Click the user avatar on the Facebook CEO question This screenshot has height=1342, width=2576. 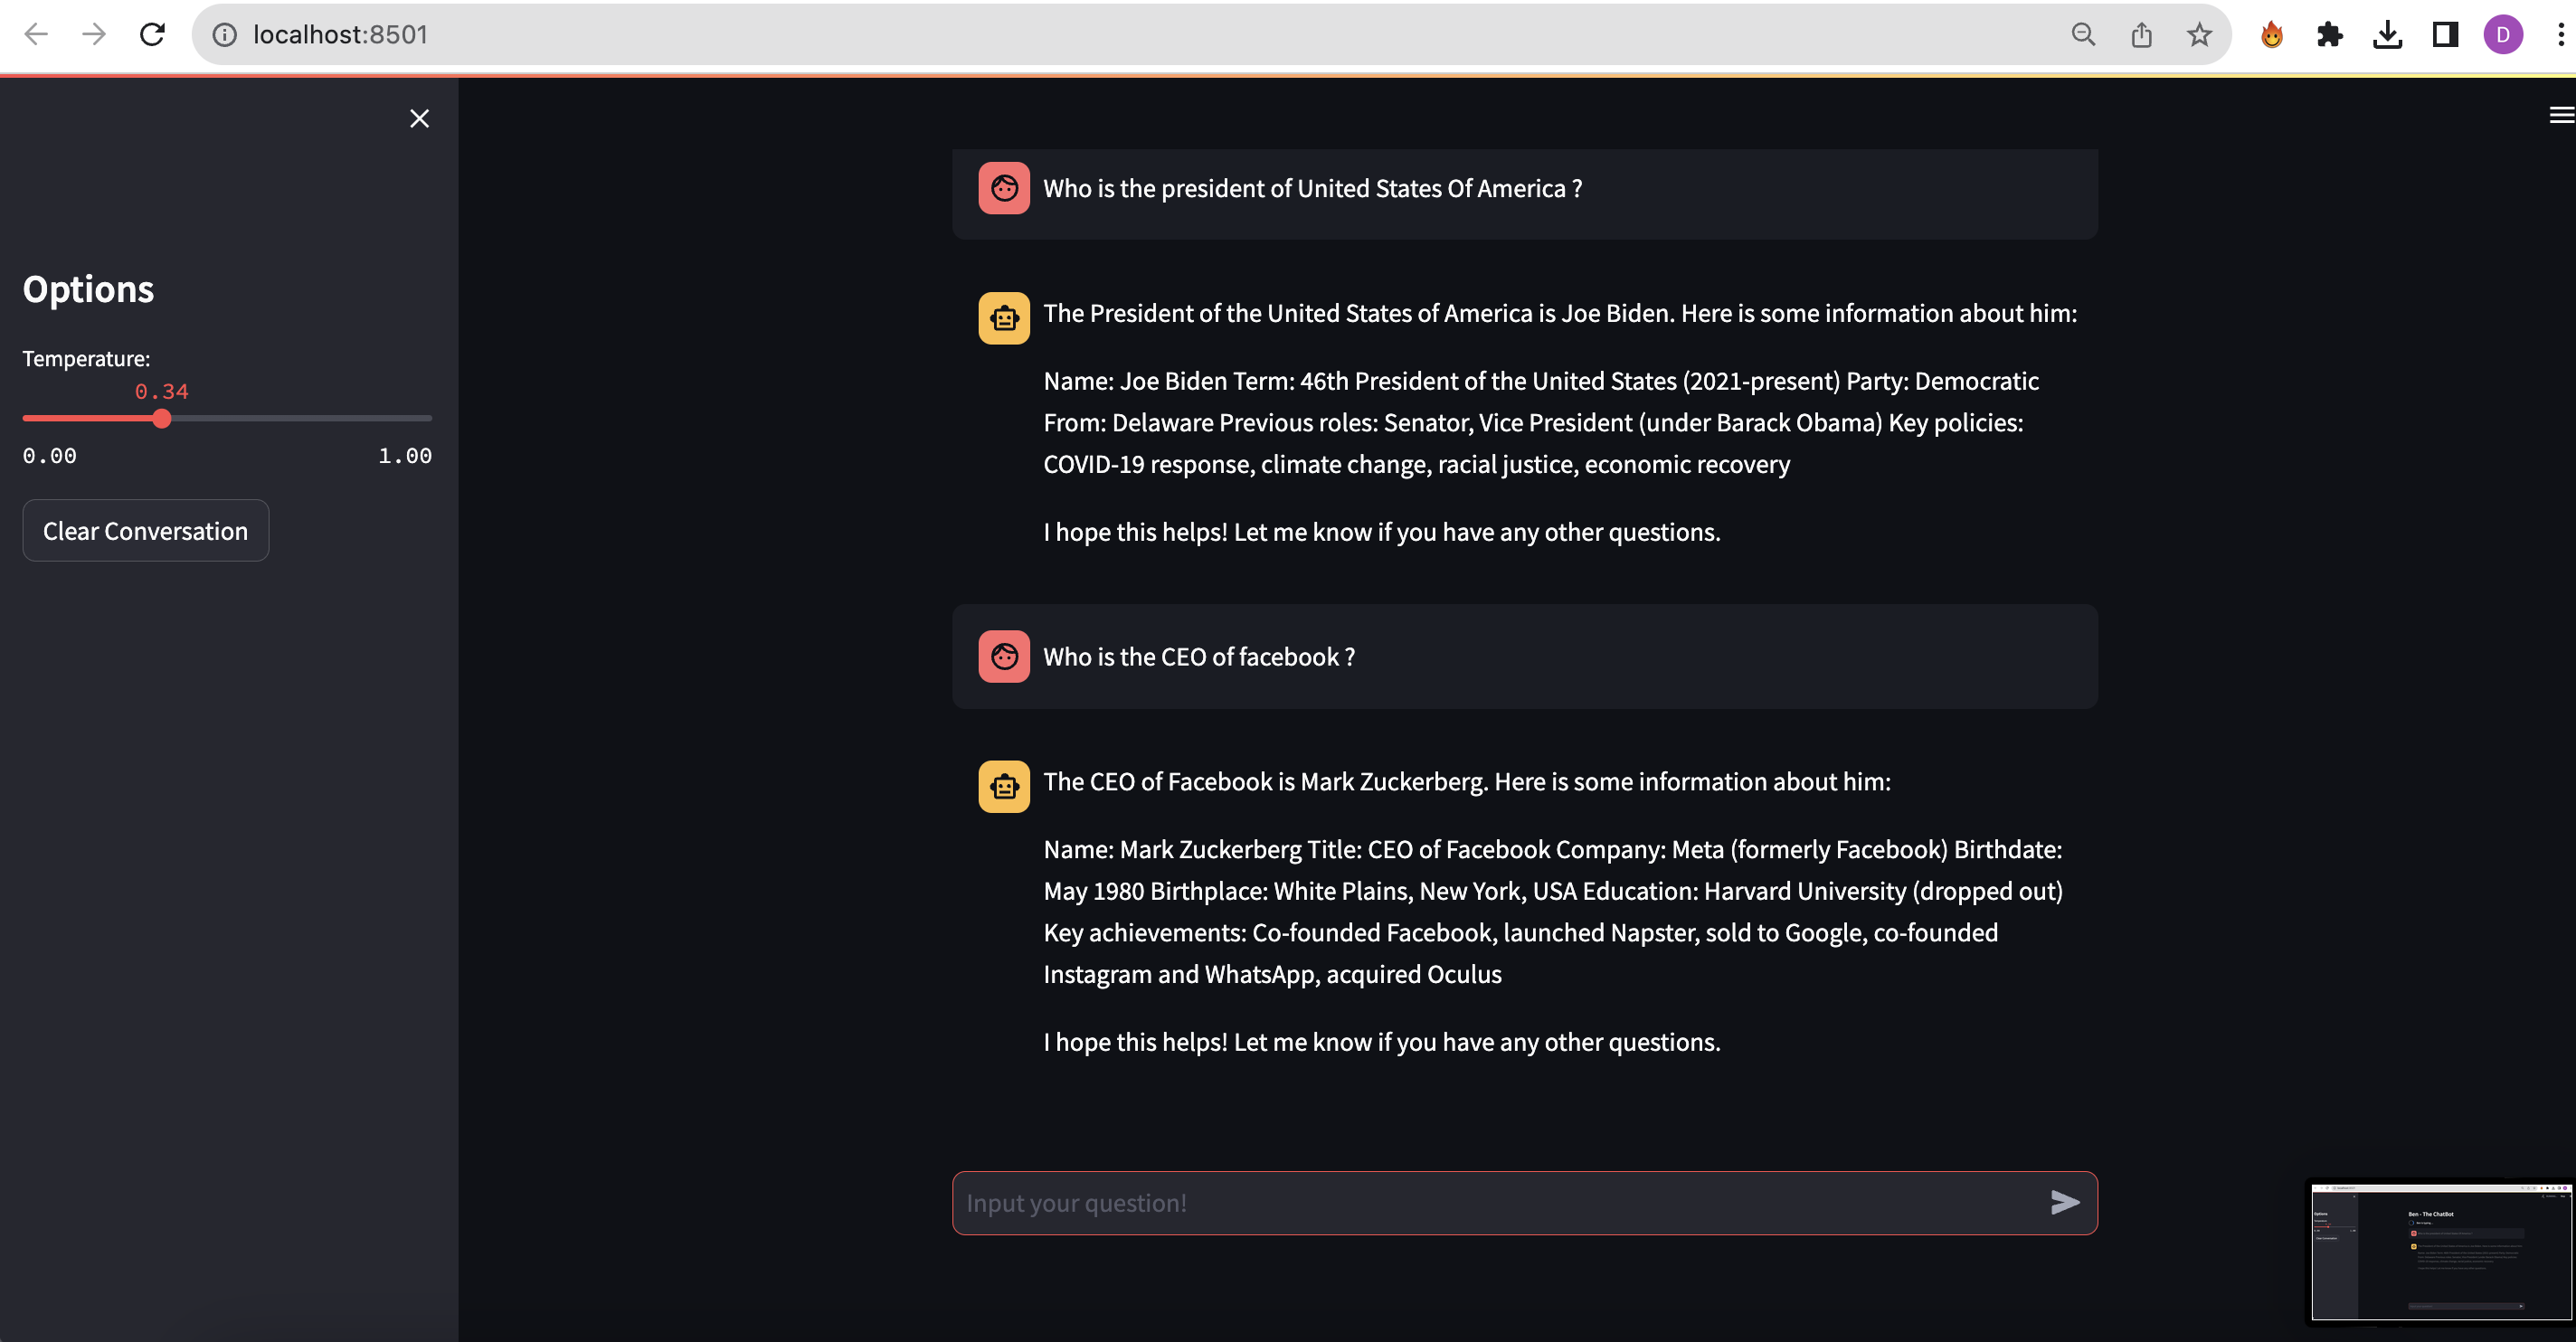tap(1004, 657)
